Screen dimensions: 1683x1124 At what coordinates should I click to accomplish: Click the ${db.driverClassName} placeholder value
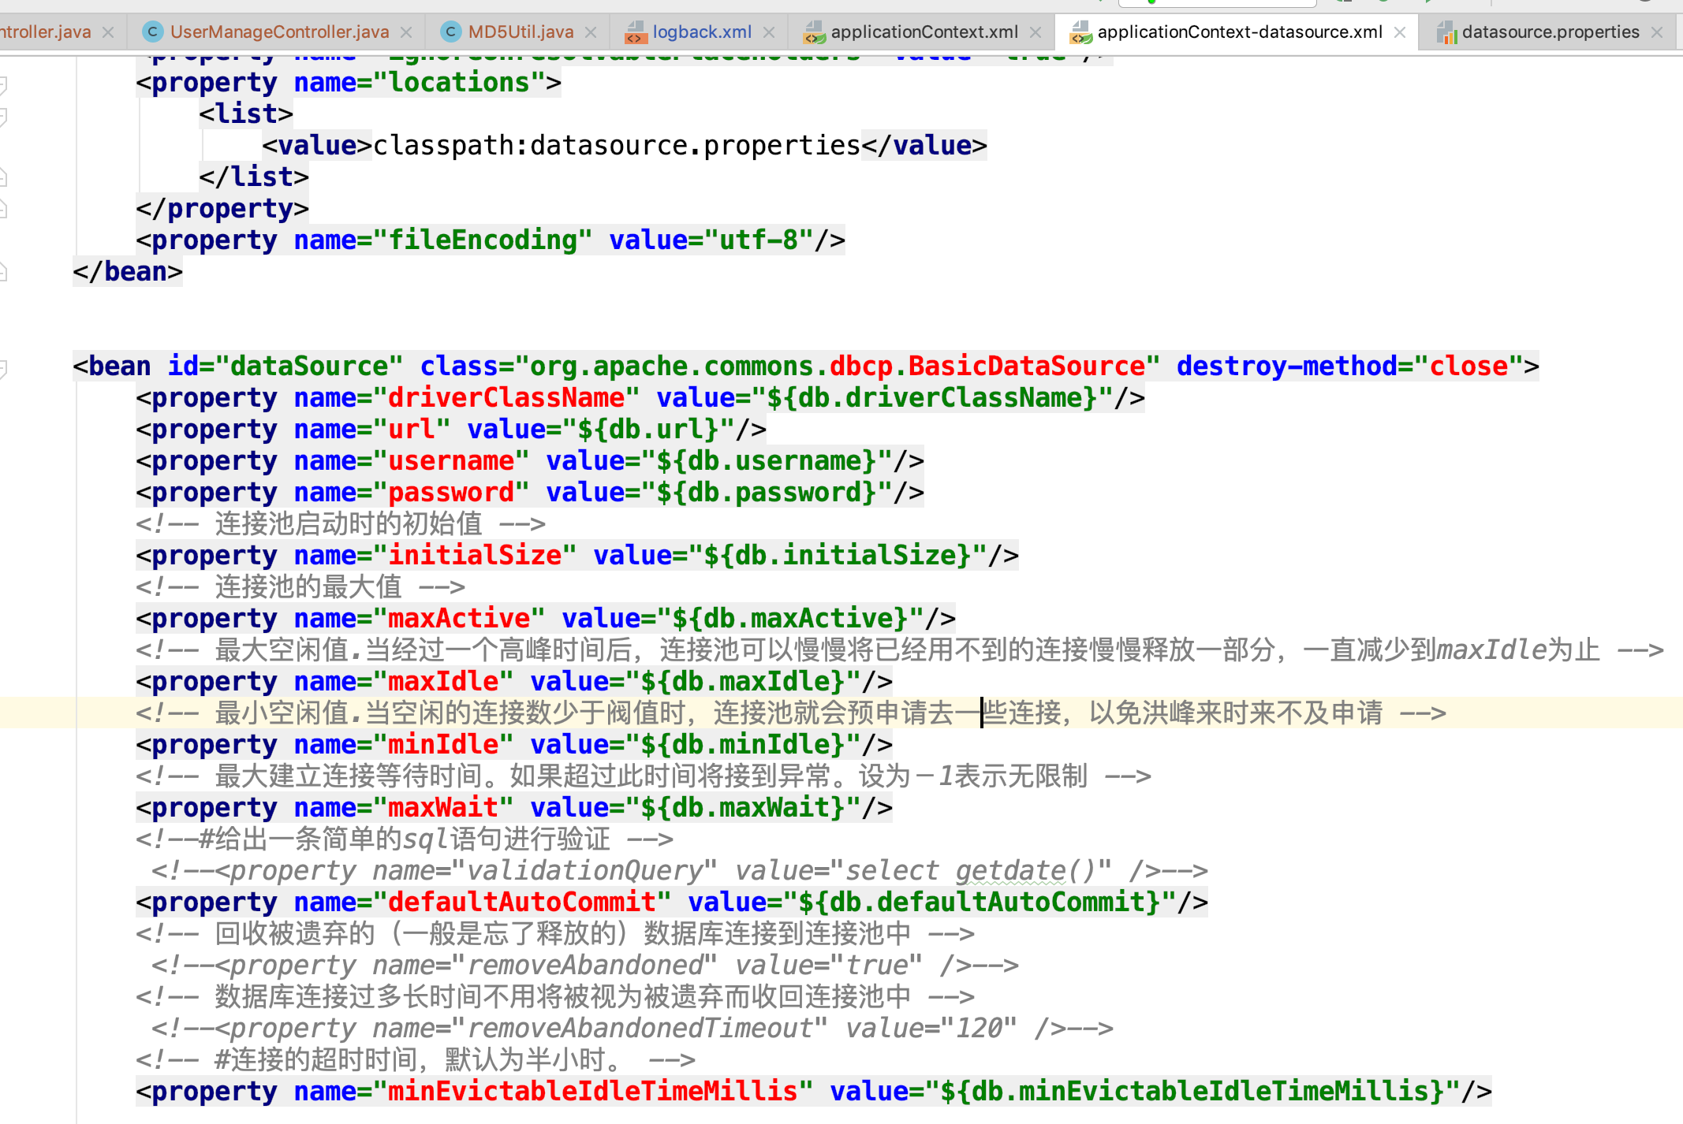pyautogui.click(x=931, y=398)
